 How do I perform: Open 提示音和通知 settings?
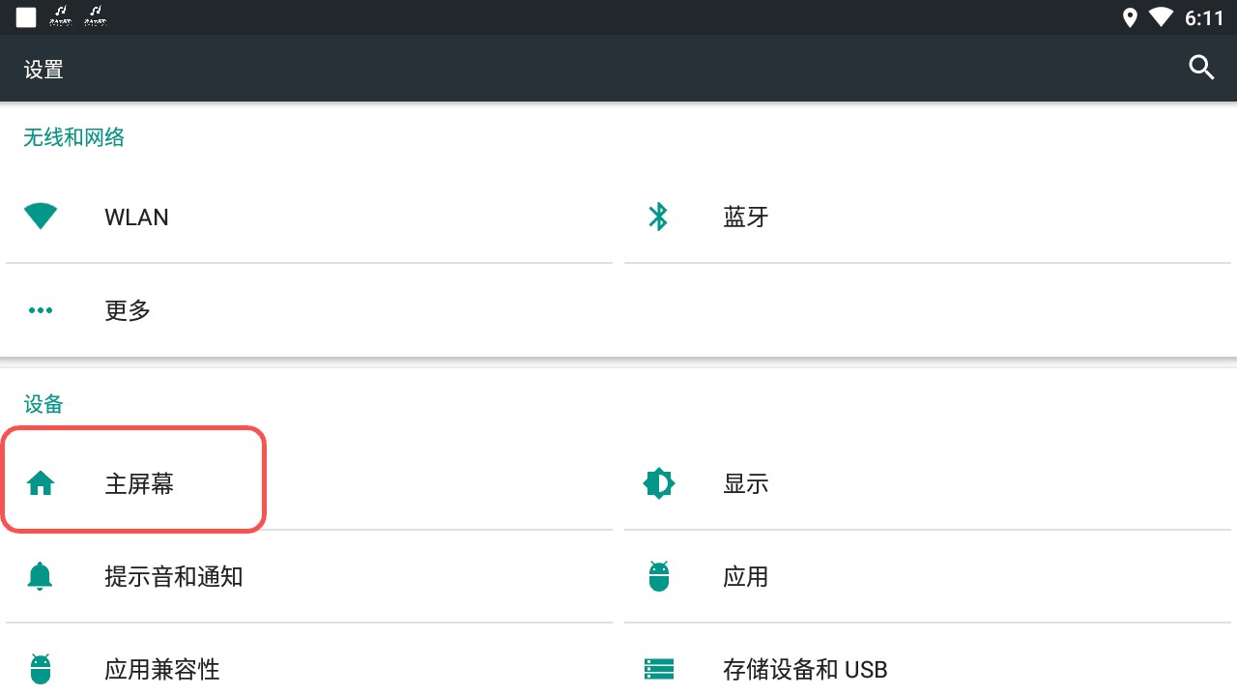[x=174, y=576]
